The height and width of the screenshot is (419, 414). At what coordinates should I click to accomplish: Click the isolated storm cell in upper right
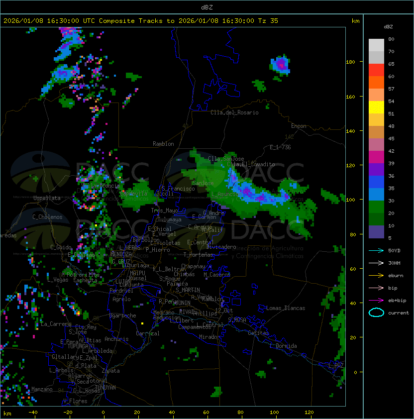[280, 65]
